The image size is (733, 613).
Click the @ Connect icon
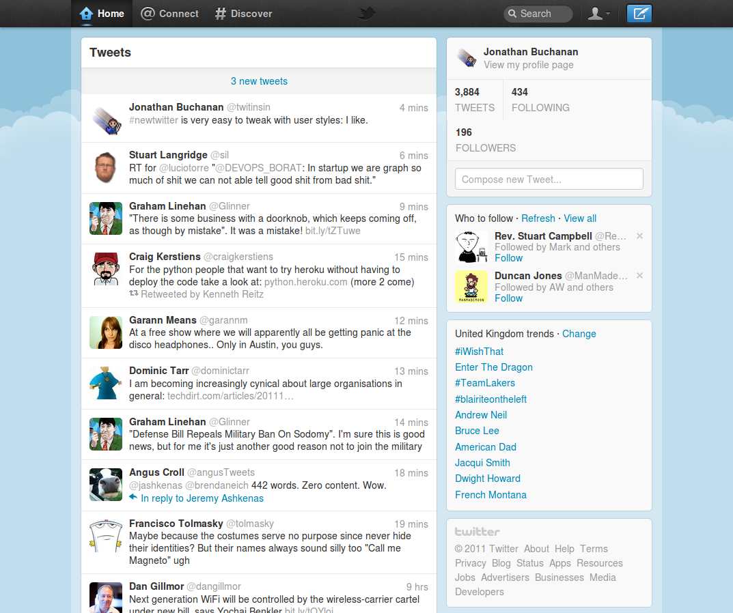(148, 14)
